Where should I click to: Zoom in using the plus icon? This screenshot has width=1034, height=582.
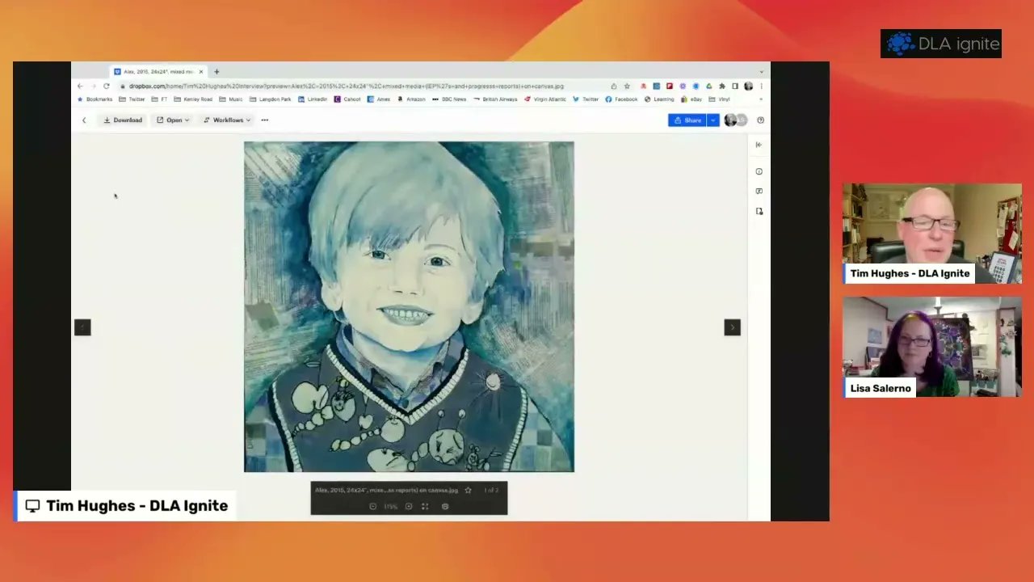(x=408, y=507)
